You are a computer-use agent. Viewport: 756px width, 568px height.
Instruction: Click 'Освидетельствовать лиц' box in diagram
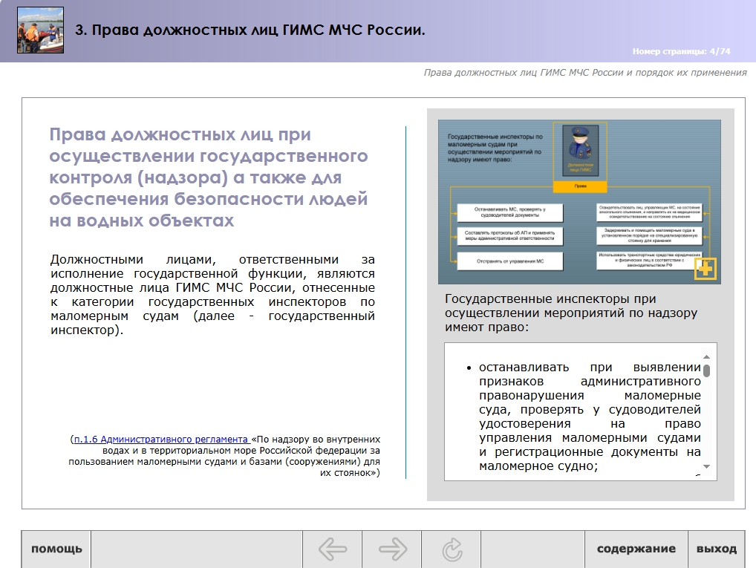(x=650, y=212)
